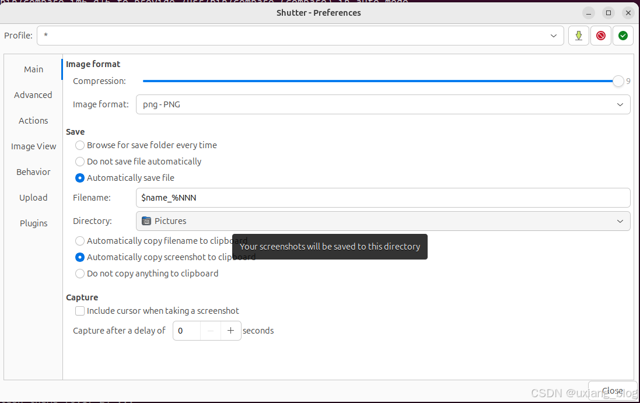Click the green apply profile checkmark icon
Image resolution: width=640 pixels, height=403 pixels.
(623, 36)
